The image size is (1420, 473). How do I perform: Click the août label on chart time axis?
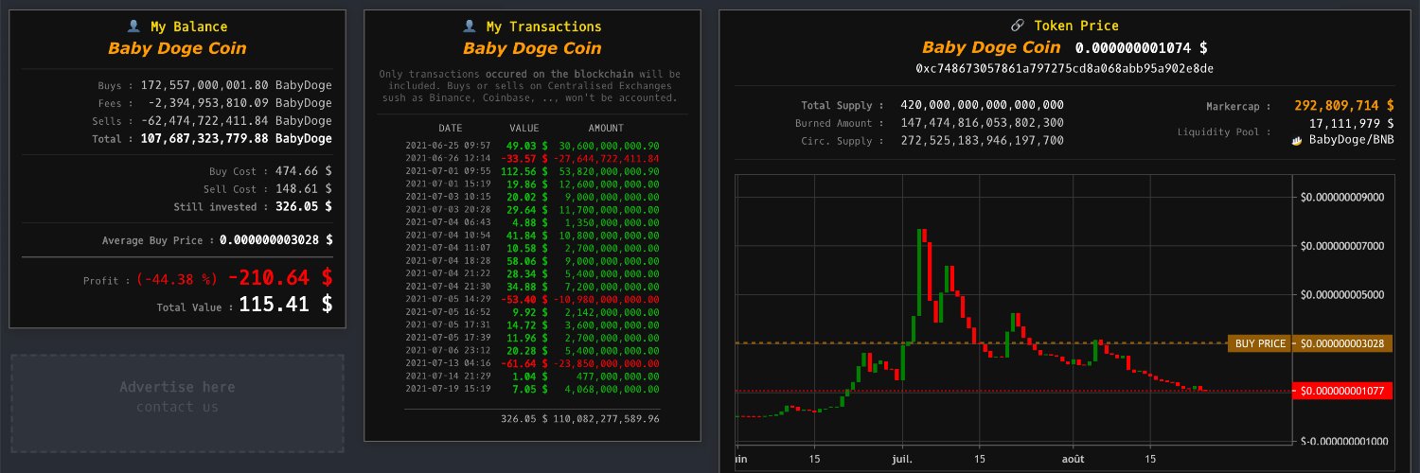click(1073, 458)
